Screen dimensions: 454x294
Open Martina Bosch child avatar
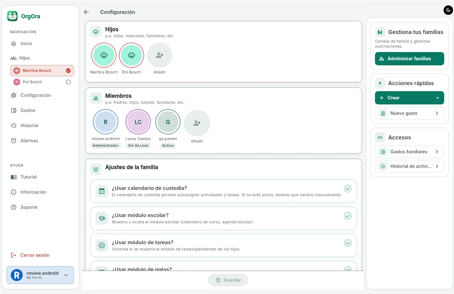[104, 55]
